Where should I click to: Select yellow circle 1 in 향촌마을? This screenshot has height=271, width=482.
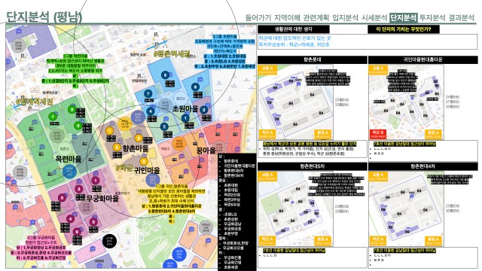(x=109, y=131)
